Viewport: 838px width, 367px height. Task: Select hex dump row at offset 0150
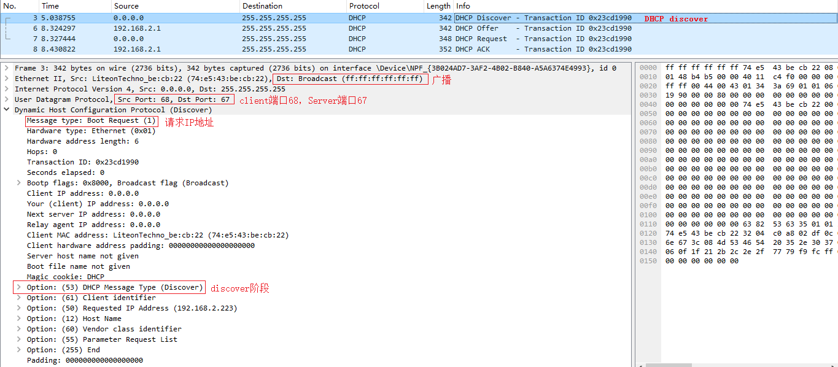[737, 261]
